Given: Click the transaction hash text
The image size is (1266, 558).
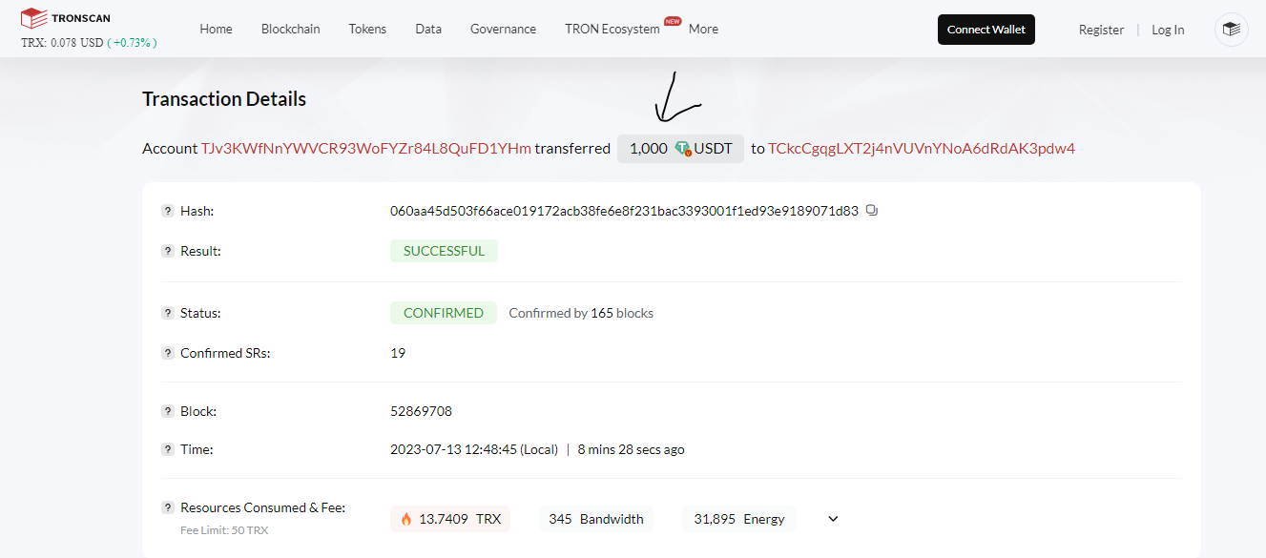Looking at the screenshot, I should pos(624,211).
